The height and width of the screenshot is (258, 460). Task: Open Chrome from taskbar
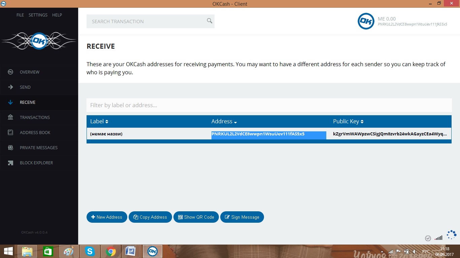pyautogui.click(x=111, y=251)
